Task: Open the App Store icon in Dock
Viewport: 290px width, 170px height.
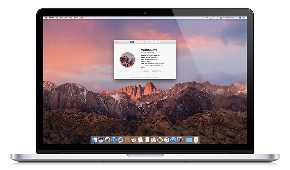Action: click(x=173, y=140)
